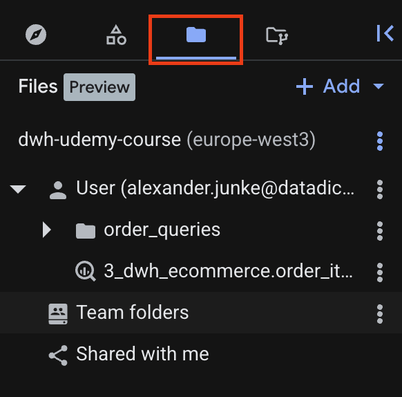Click the User person icon
The height and width of the screenshot is (397, 402).
coord(58,190)
